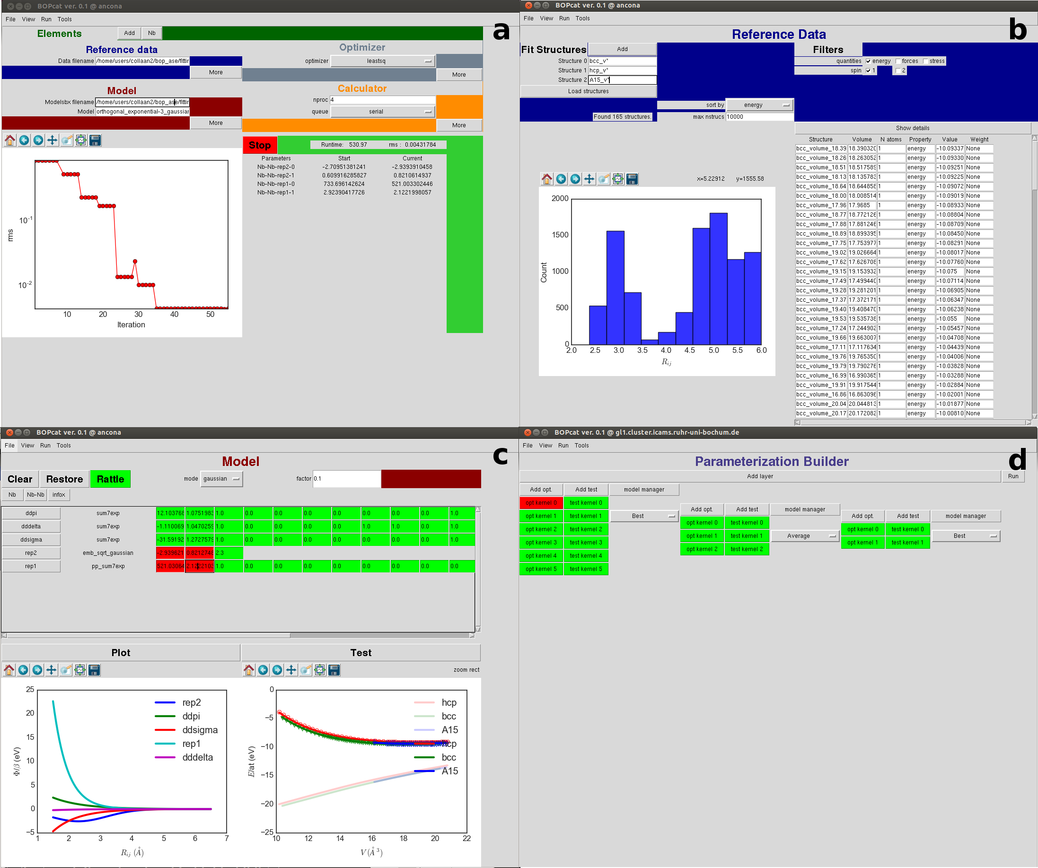The width and height of the screenshot is (1038, 868).
Task: Open the optimizer leastsq dropdown
Action: 383,61
